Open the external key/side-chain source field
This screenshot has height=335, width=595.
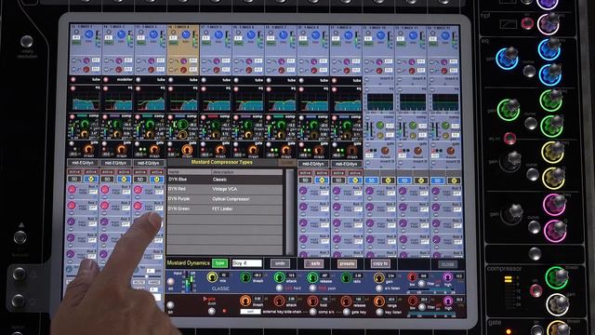[250, 312]
